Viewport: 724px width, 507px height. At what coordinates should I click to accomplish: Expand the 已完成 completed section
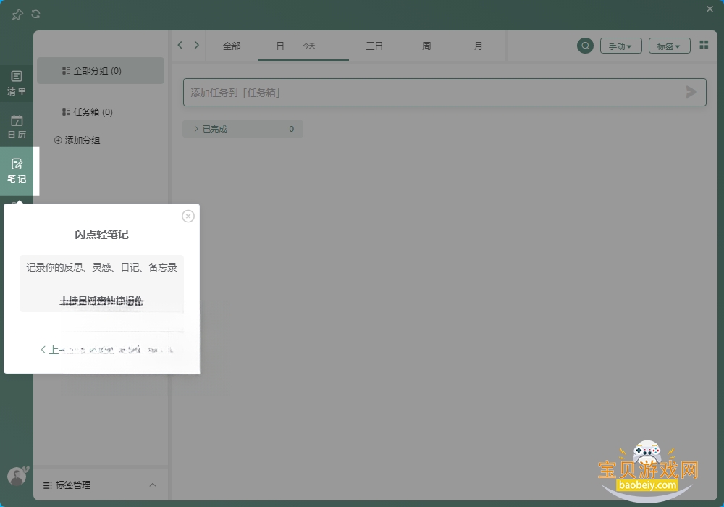click(x=243, y=129)
